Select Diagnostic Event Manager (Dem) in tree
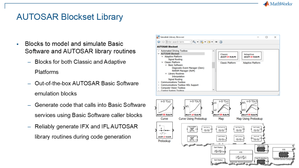Image resolution: width=299 pixels, height=168 pixels. coord(188,68)
